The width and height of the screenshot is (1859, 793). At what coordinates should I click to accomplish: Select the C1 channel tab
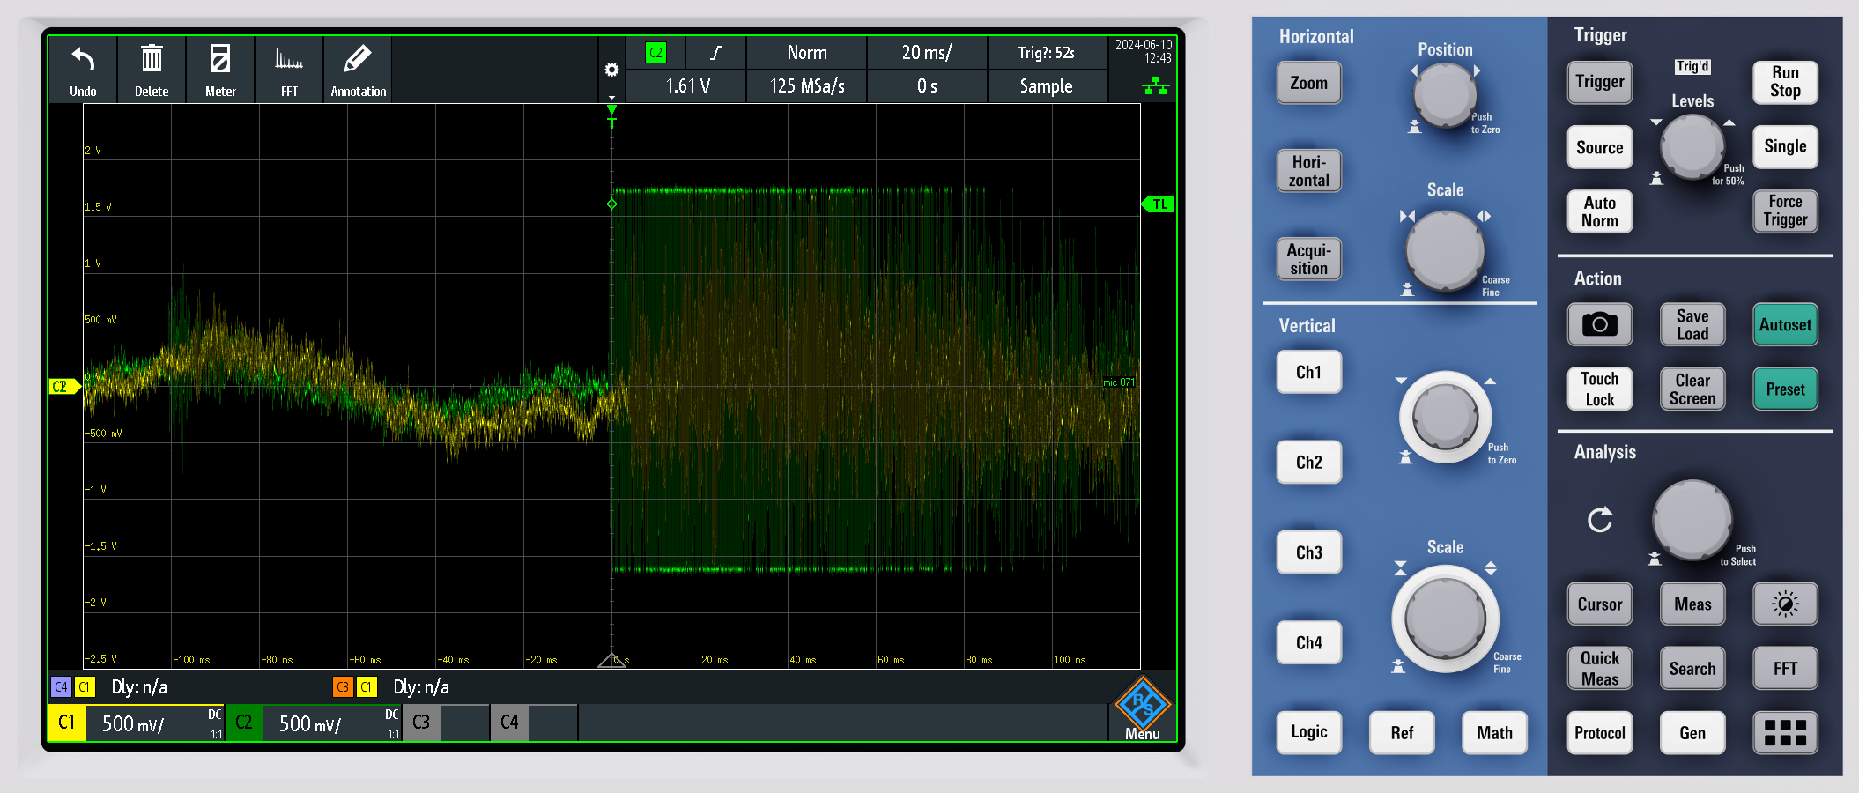tap(67, 723)
